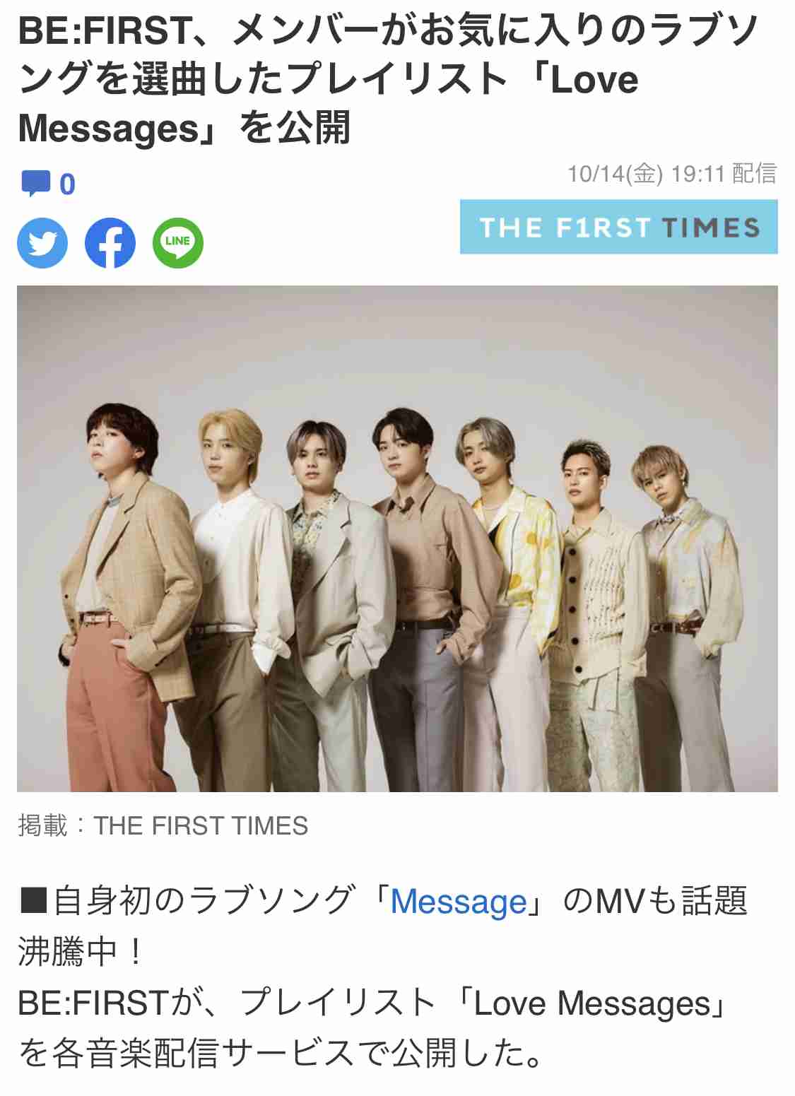This screenshot has width=795, height=1096.
Task: Click the comment count number 0
Action: coord(67,184)
